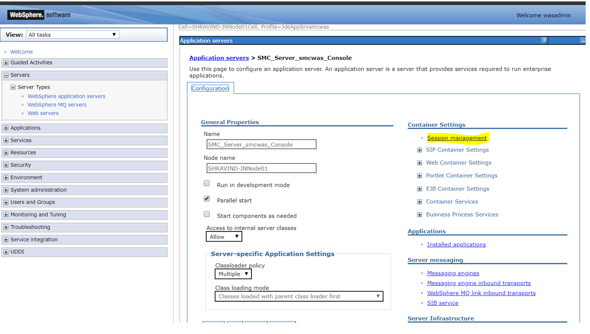Open Session management link
Image resolution: width=590 pixels, height=334 pixels.
point(457,138)
